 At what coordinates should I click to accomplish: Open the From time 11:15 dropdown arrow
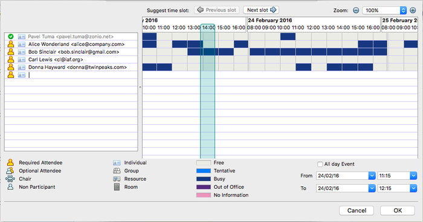point(413,176)
